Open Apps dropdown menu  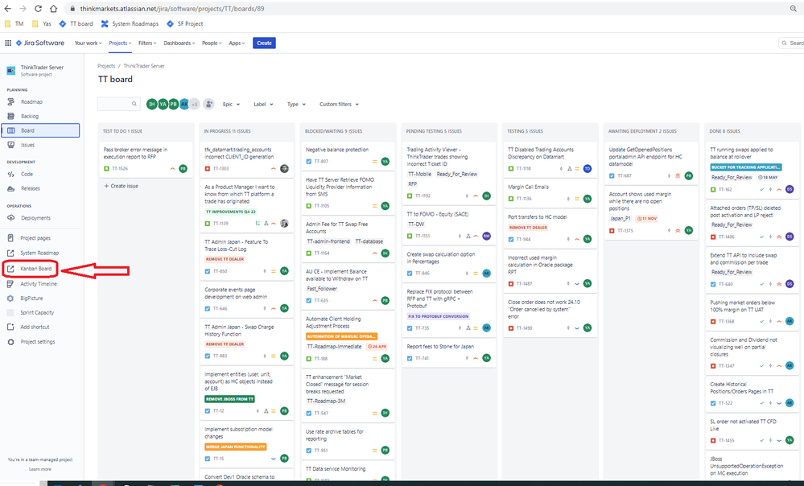click(x=237, y=43)
